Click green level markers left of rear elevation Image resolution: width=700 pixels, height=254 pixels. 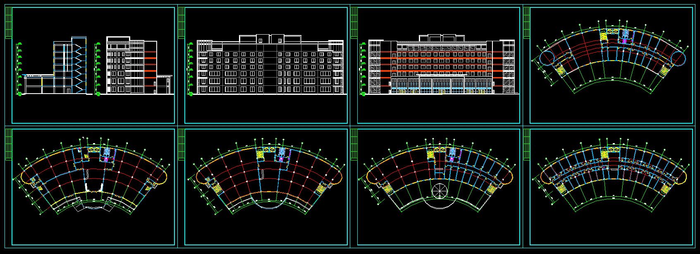191,68
